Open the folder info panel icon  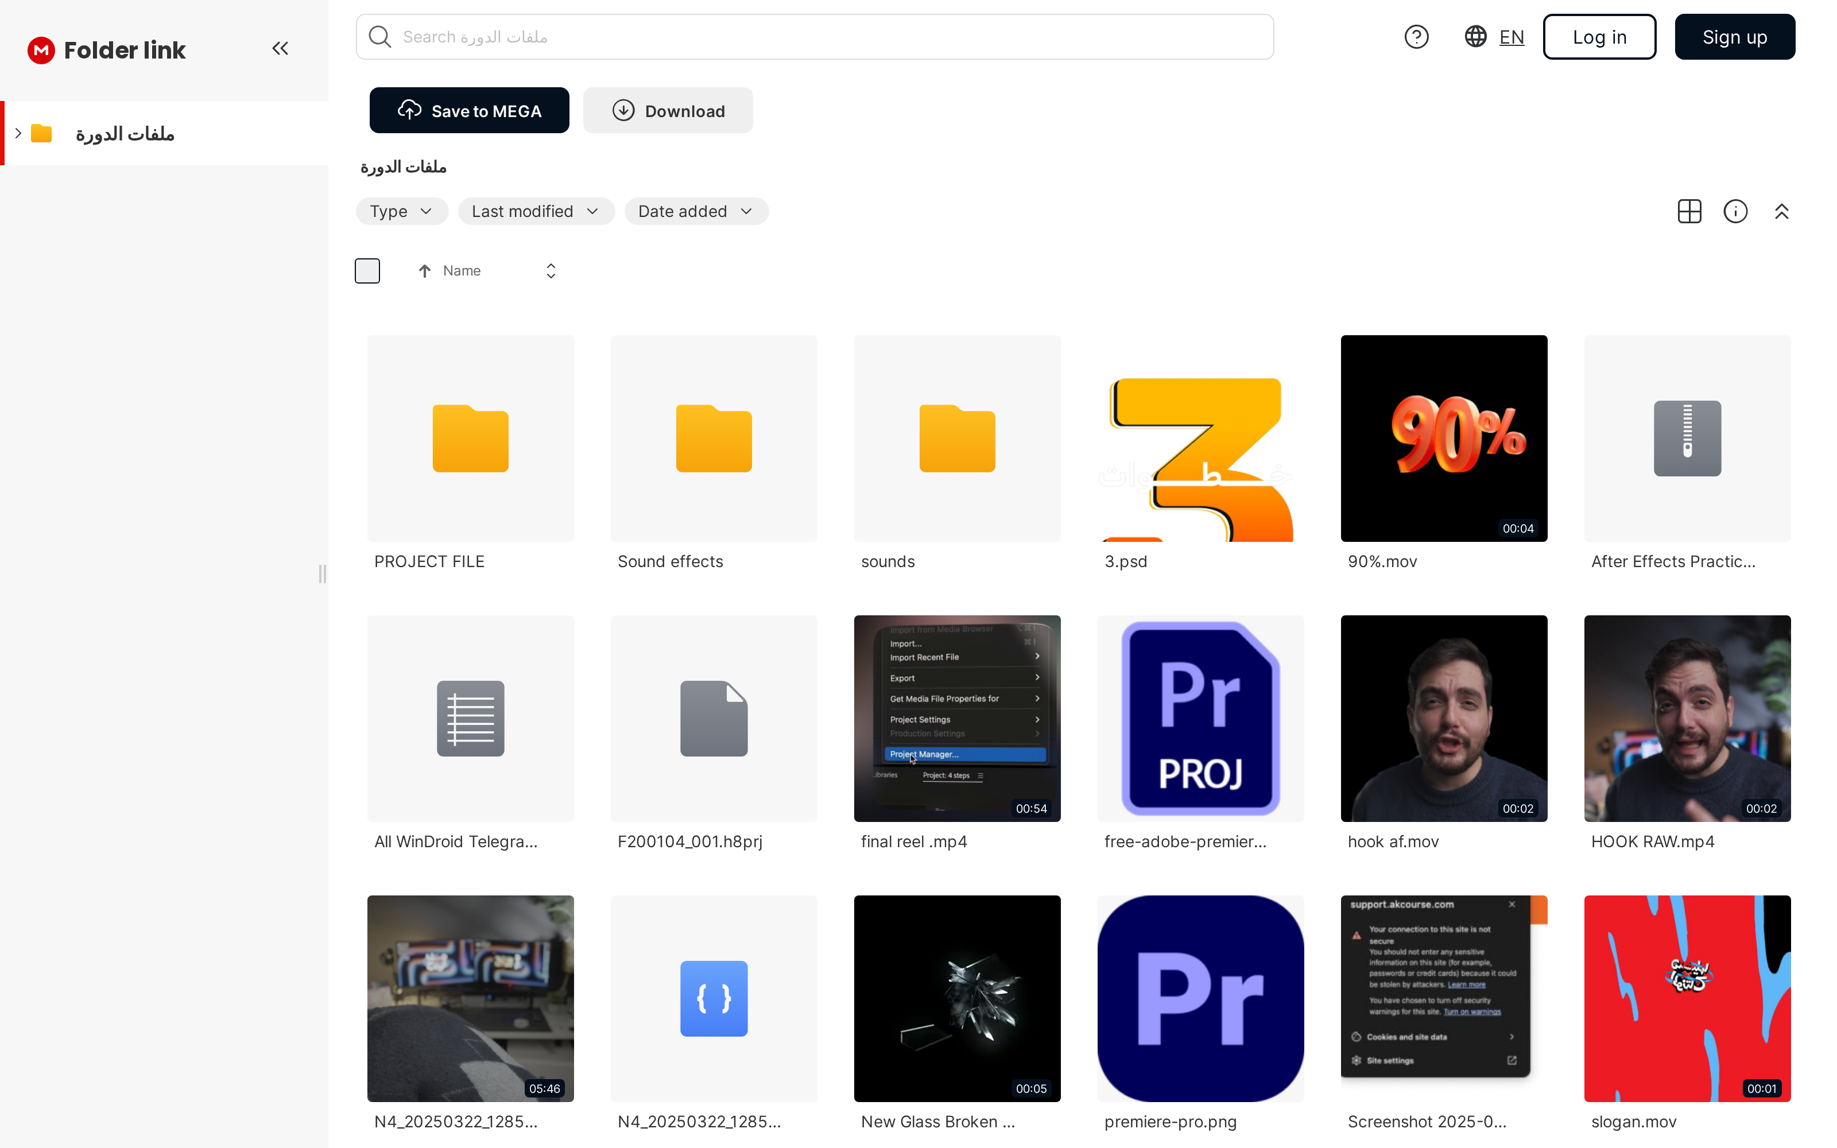[x=1735, y=211]
